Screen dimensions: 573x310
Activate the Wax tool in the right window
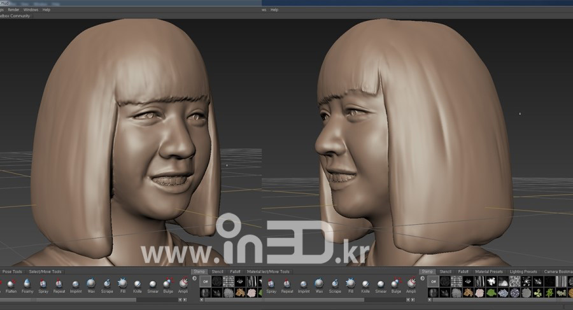coord(319,286)
